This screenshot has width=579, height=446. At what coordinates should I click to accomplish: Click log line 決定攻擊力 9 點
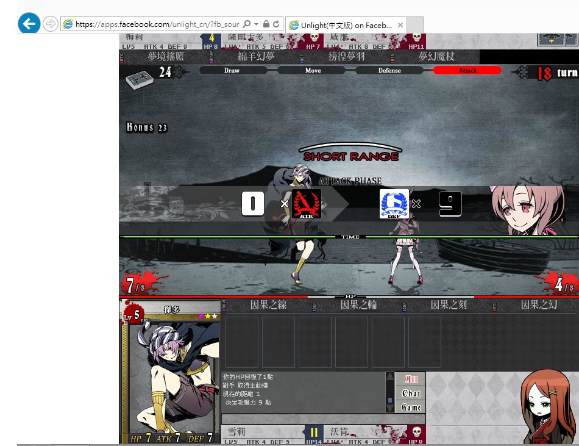click(248, 403)
